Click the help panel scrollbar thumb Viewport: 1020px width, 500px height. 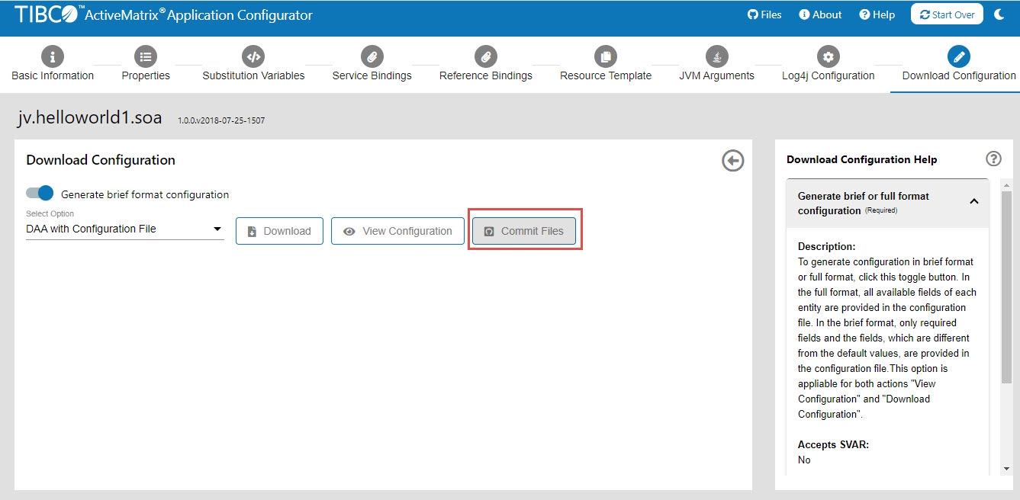(x=1007, y=286)
